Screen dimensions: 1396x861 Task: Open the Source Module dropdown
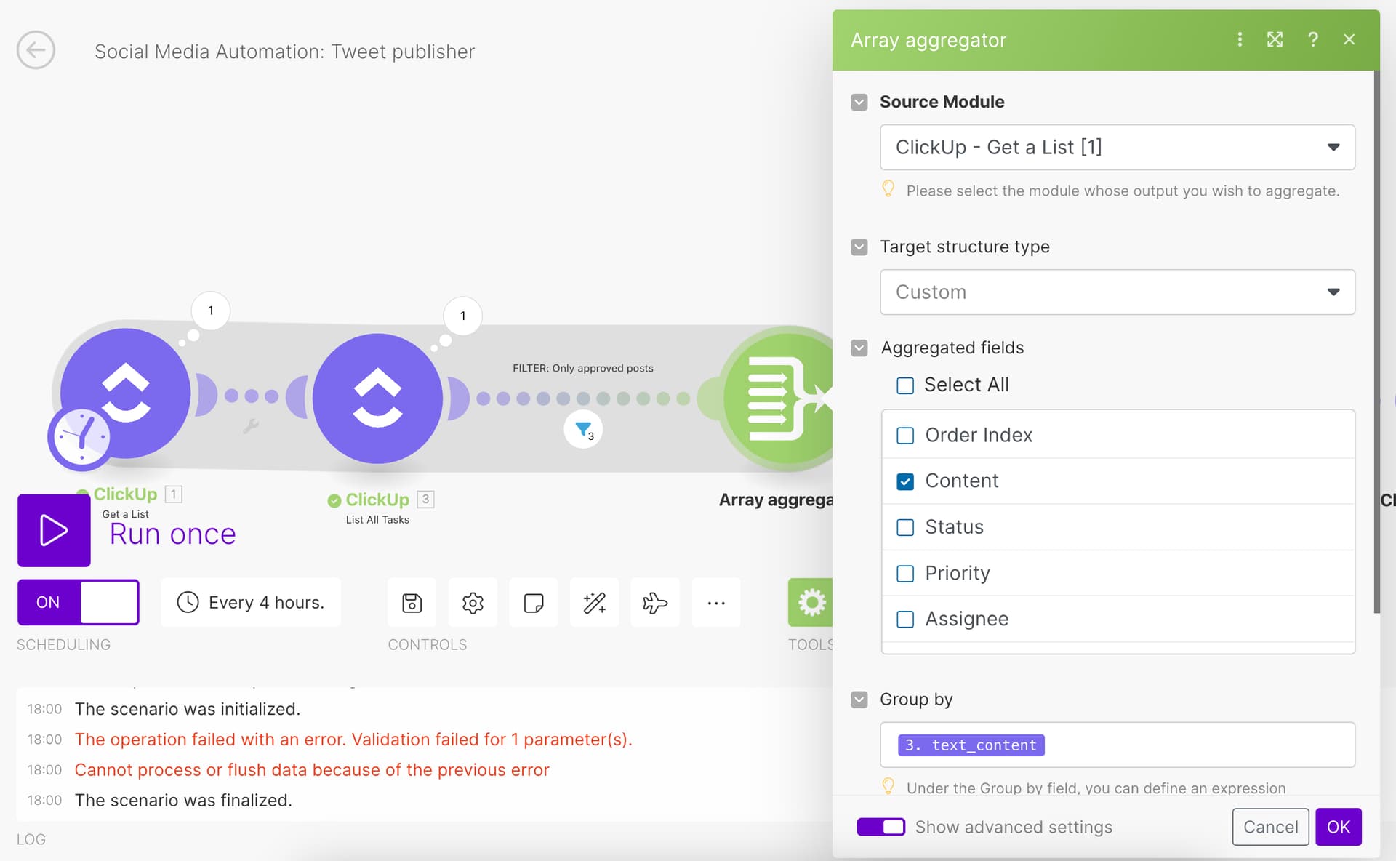coord(1117,148)
